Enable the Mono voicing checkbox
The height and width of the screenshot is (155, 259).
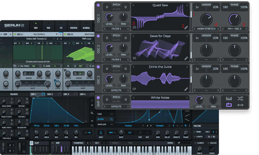point(194,132)
